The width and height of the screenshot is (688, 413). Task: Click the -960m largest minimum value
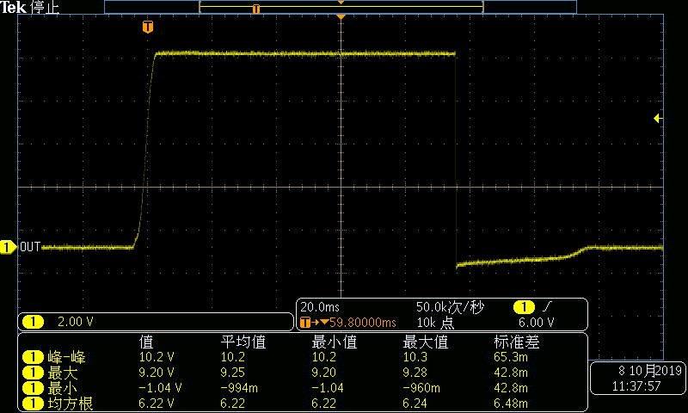421,388
